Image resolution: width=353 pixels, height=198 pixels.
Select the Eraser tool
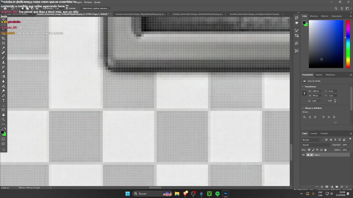[3, 72]
